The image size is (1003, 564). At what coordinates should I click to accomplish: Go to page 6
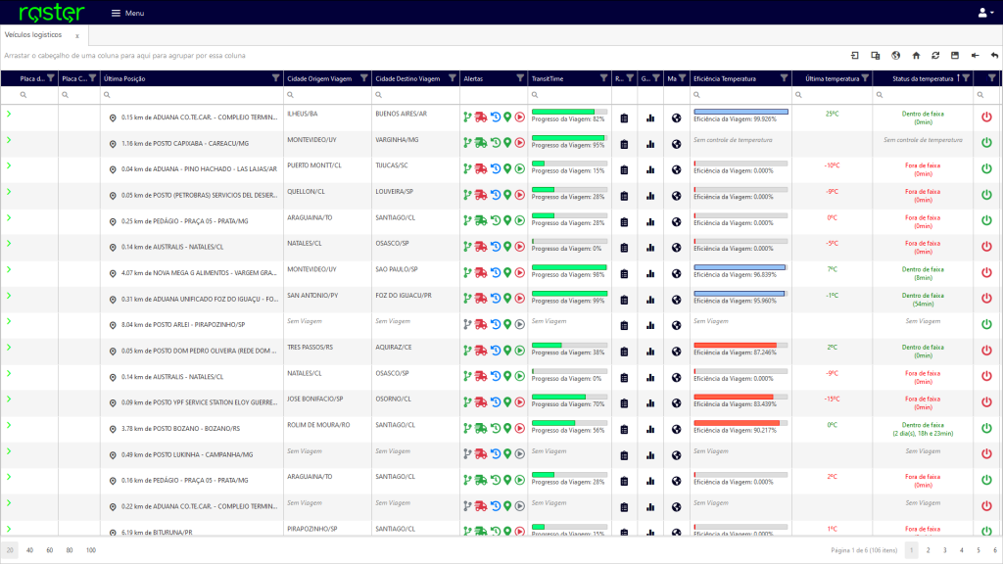click(x=995, y=550)
